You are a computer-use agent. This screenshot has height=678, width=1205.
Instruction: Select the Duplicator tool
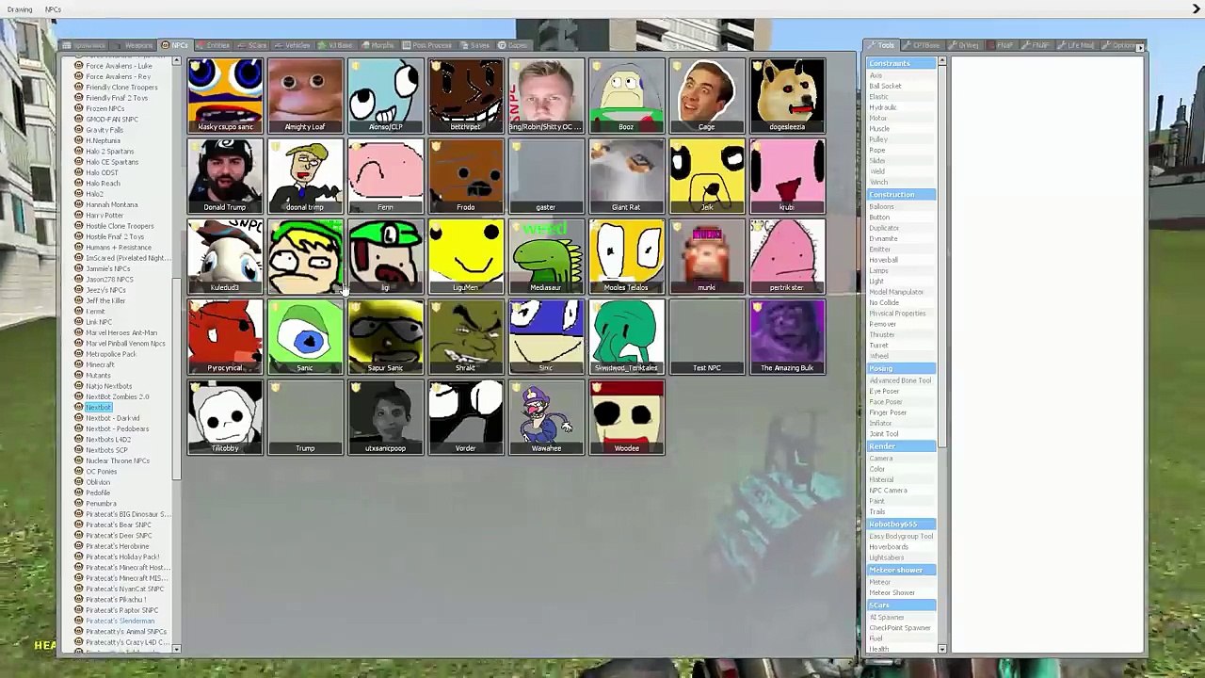point(884,228)
